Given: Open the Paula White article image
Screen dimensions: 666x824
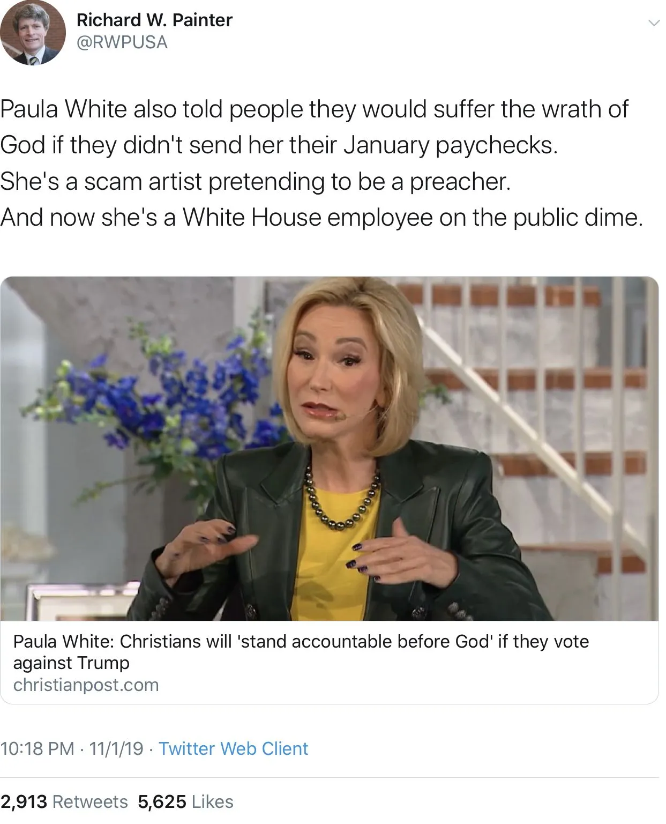Looking at the screenshot, I should [330, 449].
